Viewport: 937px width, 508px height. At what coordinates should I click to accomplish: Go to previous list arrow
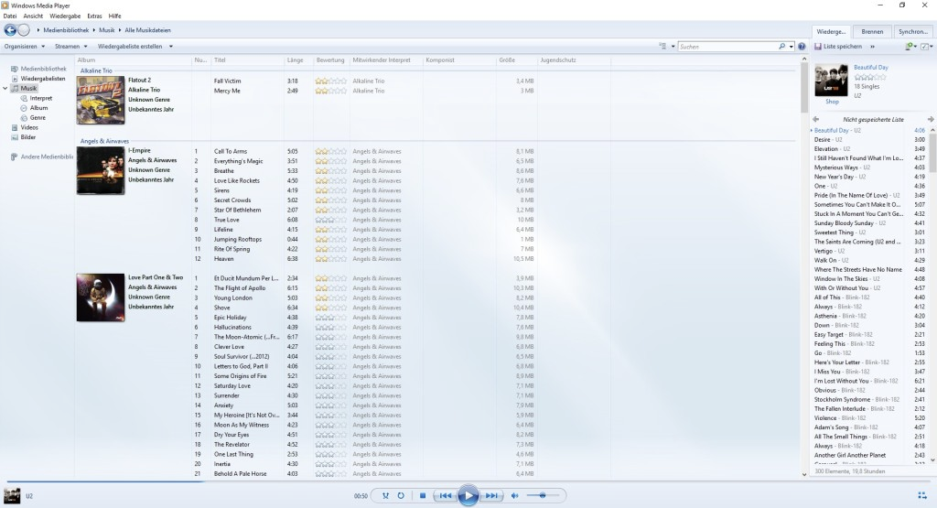[x=815, y=120]
